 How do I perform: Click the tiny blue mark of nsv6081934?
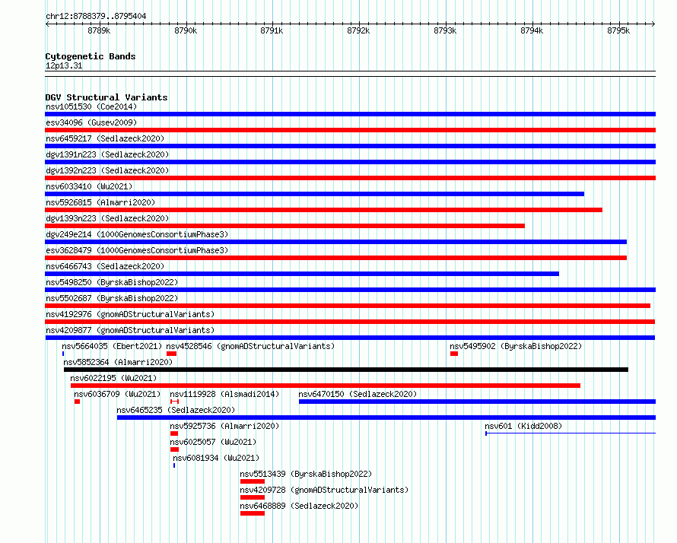174,465
